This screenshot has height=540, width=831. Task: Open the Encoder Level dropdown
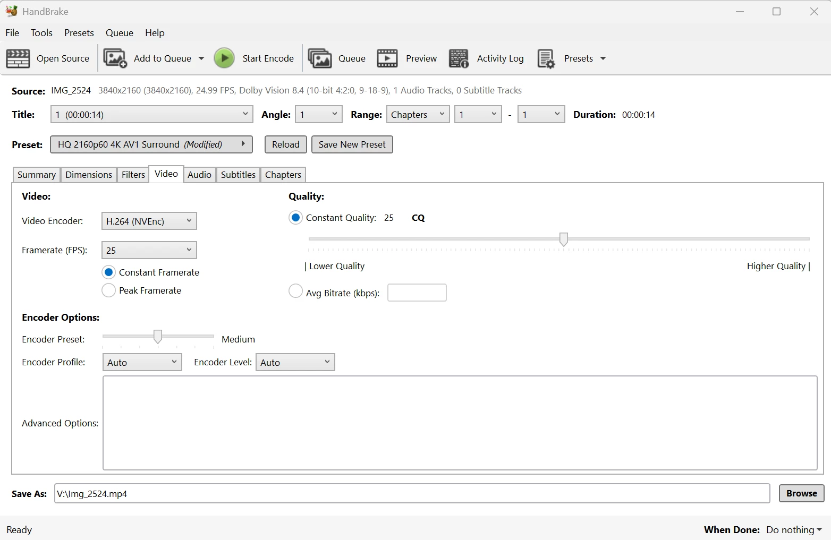pos(295,362)
